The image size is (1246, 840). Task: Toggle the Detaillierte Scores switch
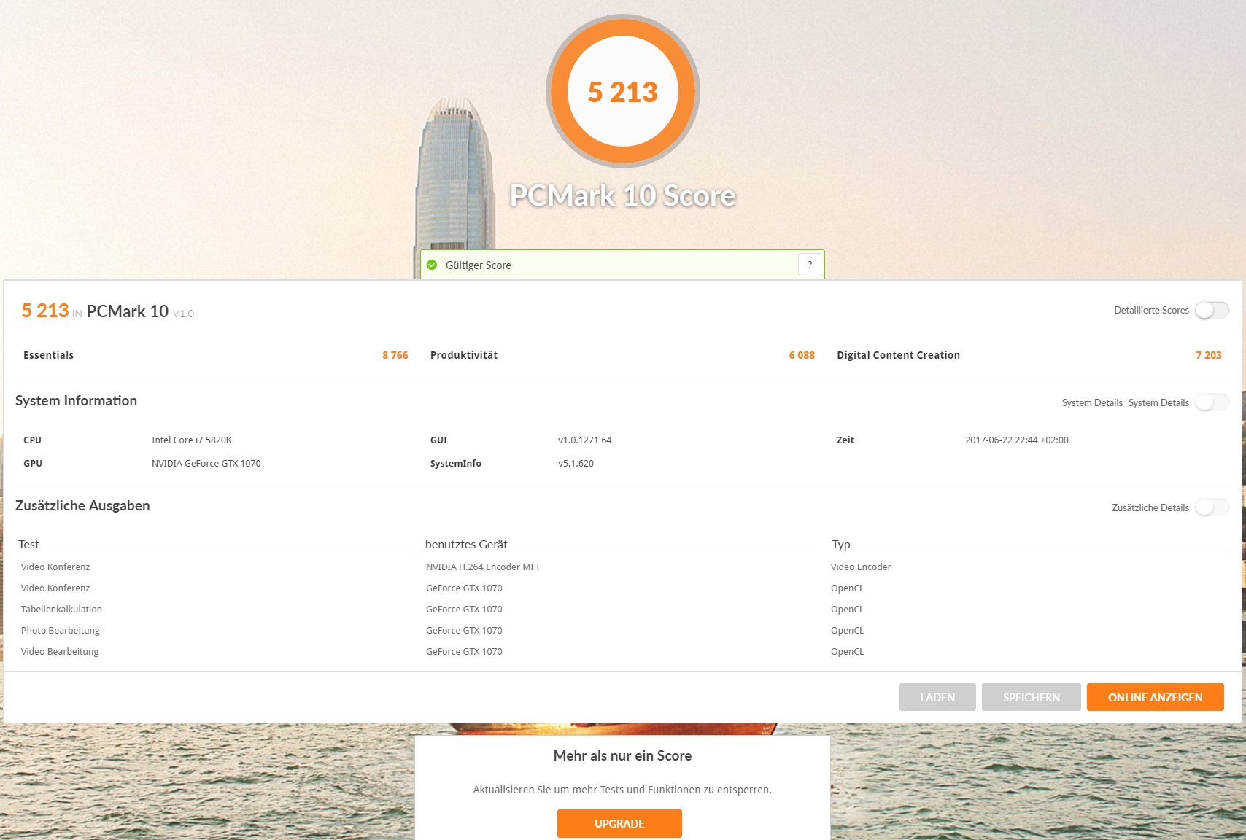click(x=1212, y=310)
